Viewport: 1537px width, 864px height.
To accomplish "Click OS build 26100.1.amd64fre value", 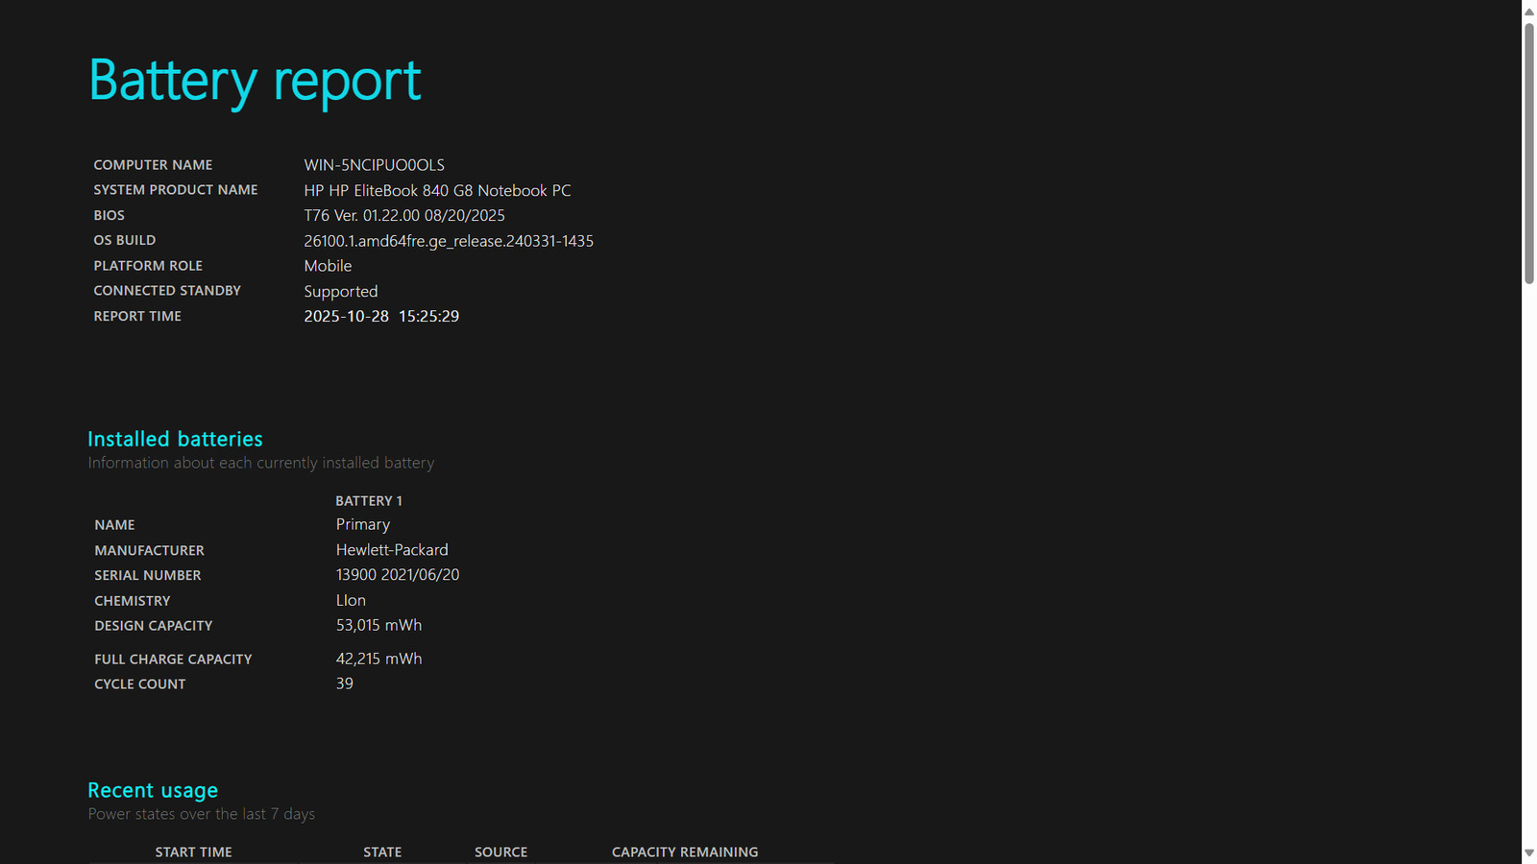I will [449, 241].
